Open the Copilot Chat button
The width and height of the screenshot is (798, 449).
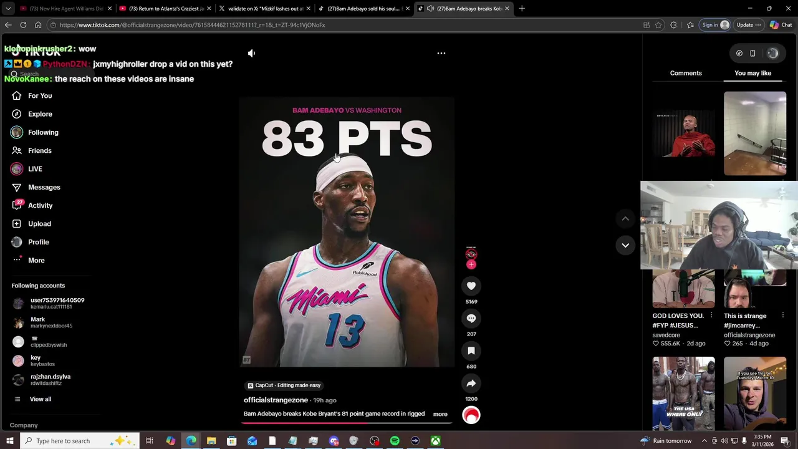tap(780, 25)
